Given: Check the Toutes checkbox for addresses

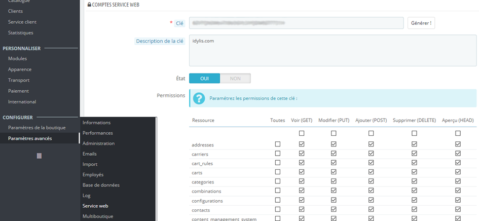Looking at the screenshot, I should click(277, 144).
